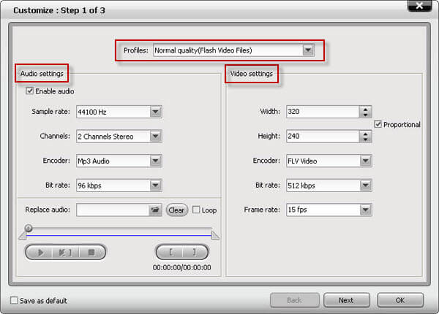Click the Width value field
This screenshot has height=314, width=439.
coord(323,112)
